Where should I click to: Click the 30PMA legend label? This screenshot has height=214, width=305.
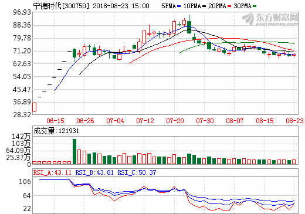243,6
